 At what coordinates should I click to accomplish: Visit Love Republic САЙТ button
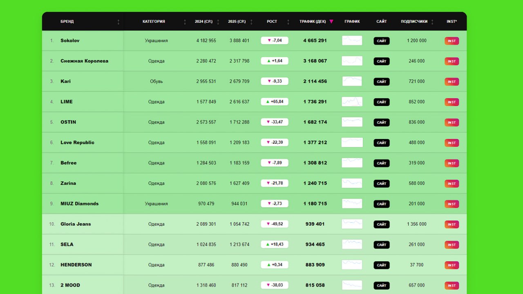coord(382,143)
